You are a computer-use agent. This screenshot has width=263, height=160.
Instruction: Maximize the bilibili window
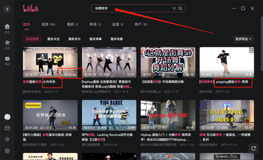(x=243, y=8)
